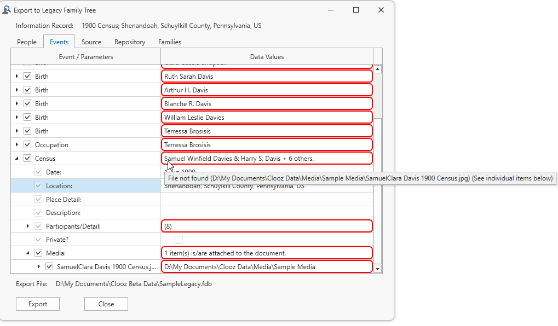Maximize the Export to Legacy window

pyautogui.click(x=356, y=10)
